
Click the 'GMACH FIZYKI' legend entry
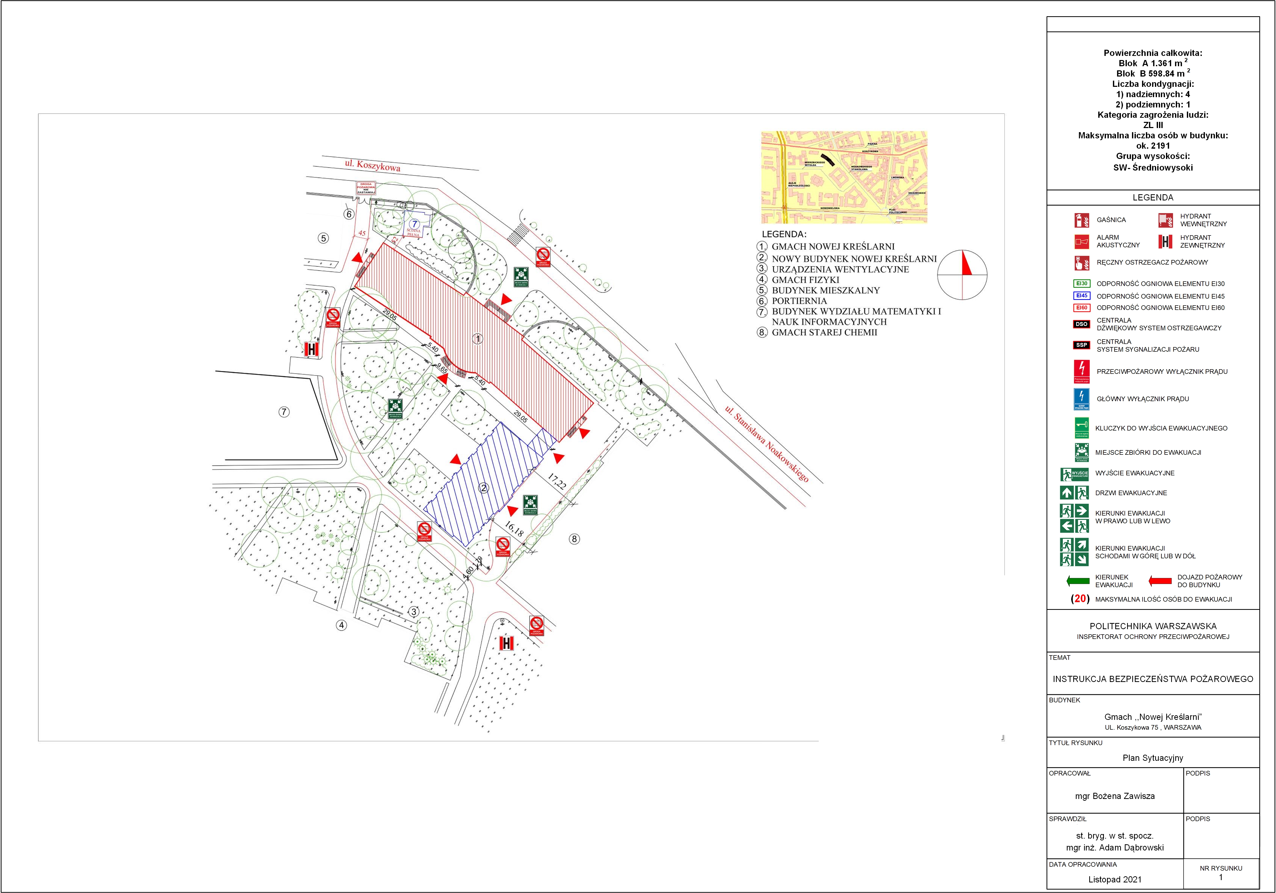[805, 280]
